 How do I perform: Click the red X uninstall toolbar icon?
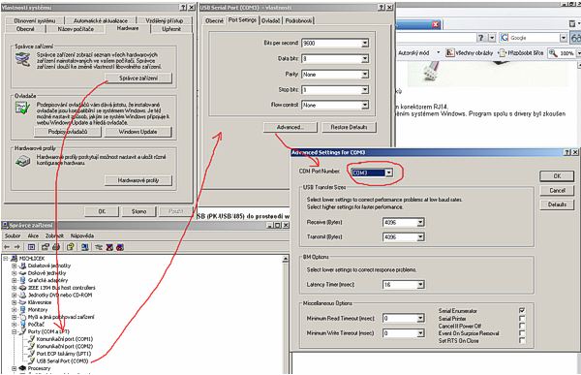coord(109,247)
